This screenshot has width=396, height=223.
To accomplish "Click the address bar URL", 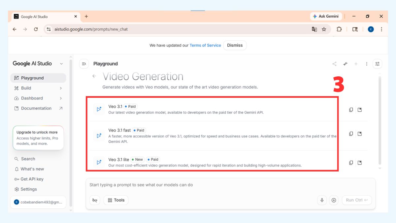I will 90,29.
